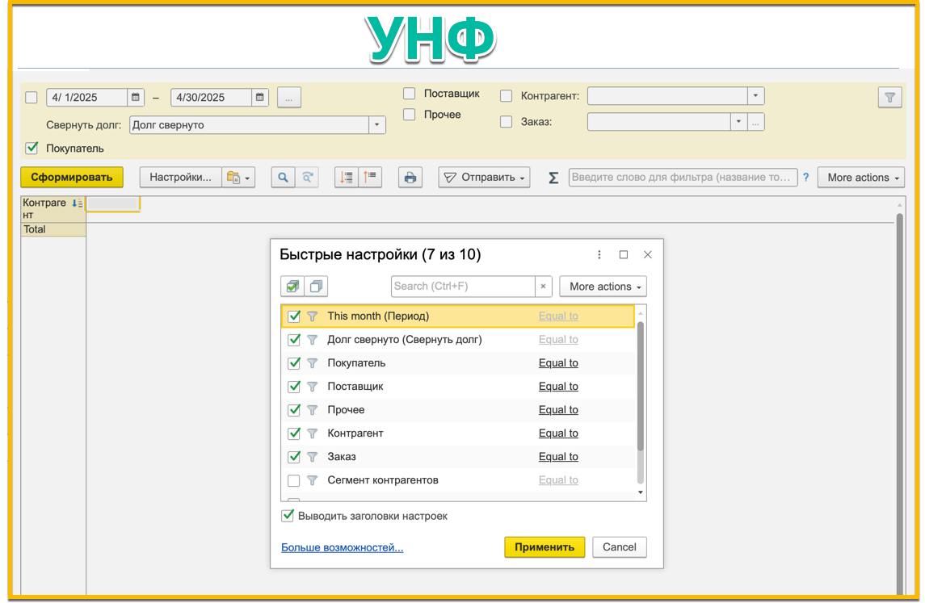Viewport: 925px width, 603px height.
Task: Click funnel icon of Поставщик row
Action: [312, 387]
